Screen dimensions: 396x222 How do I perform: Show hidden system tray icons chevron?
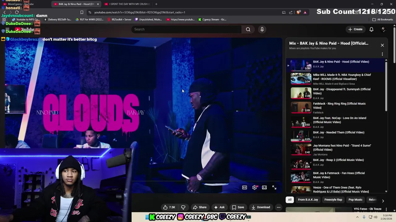(x=357, y=217)
